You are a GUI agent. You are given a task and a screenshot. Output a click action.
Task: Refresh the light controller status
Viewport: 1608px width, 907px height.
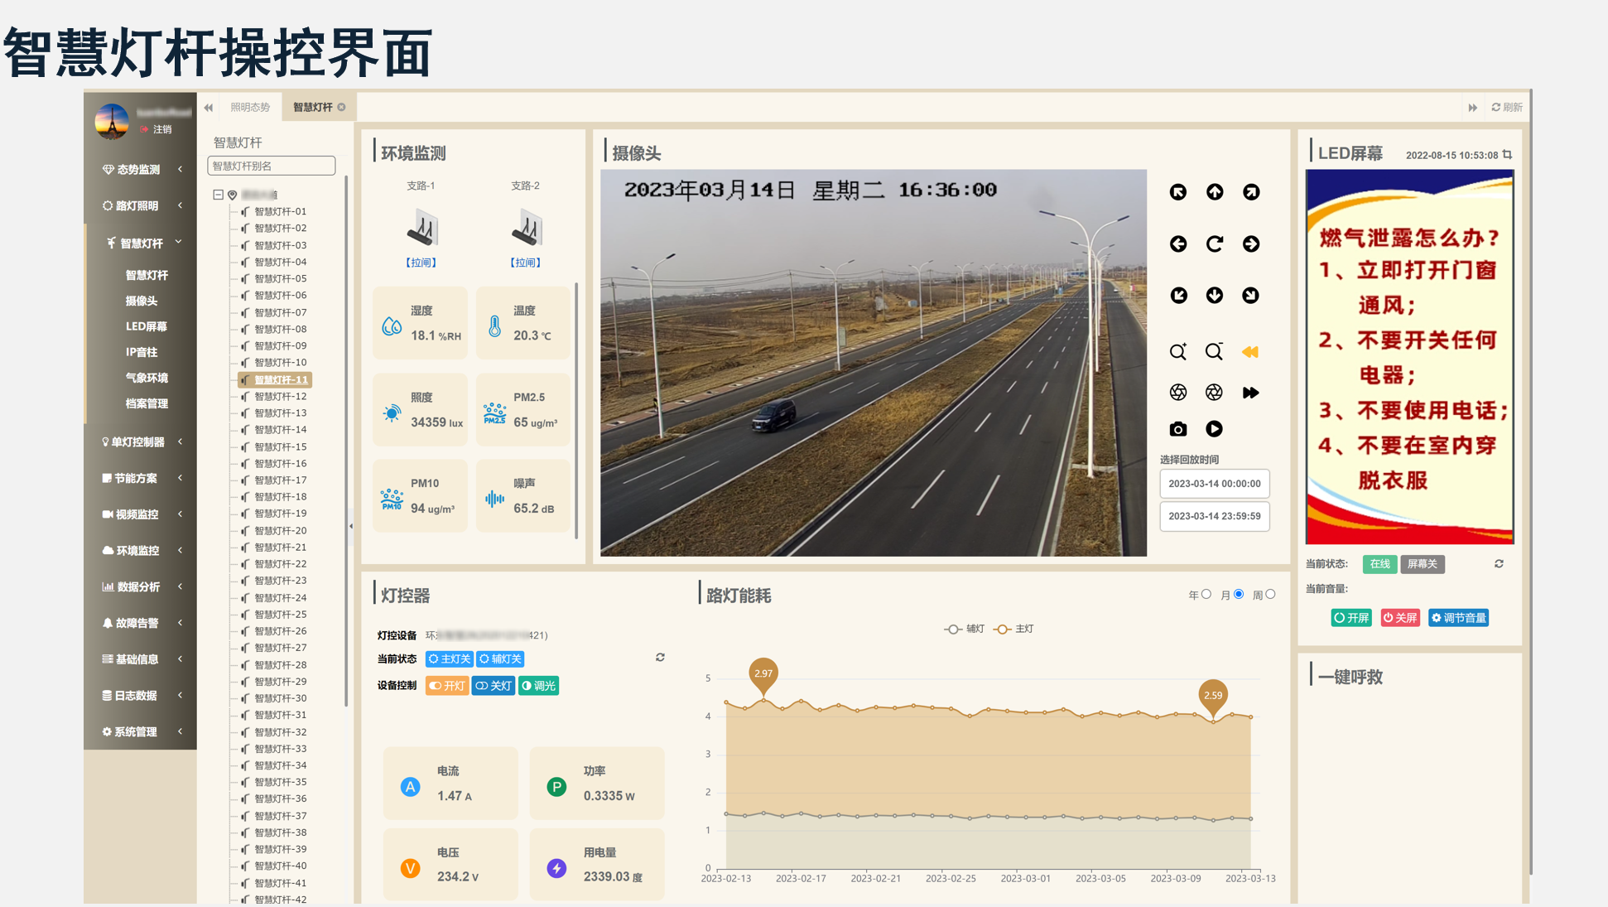click(660, 658)
